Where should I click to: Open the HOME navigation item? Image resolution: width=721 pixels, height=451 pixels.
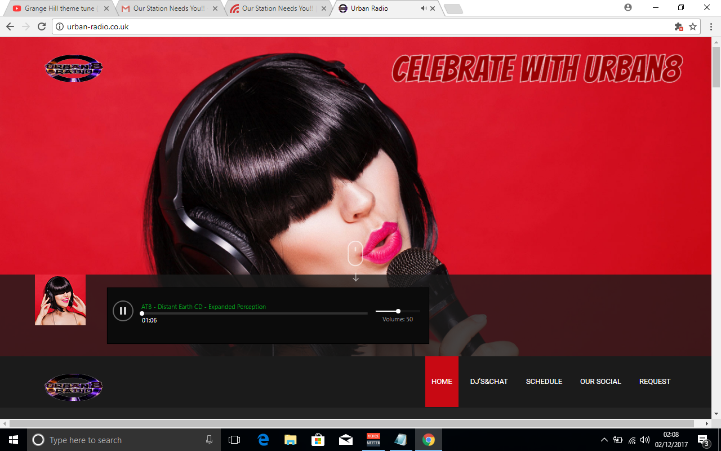click(x=442, y=382)
